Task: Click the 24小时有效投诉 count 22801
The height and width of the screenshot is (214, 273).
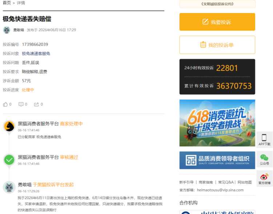Action: coord(227,68)
